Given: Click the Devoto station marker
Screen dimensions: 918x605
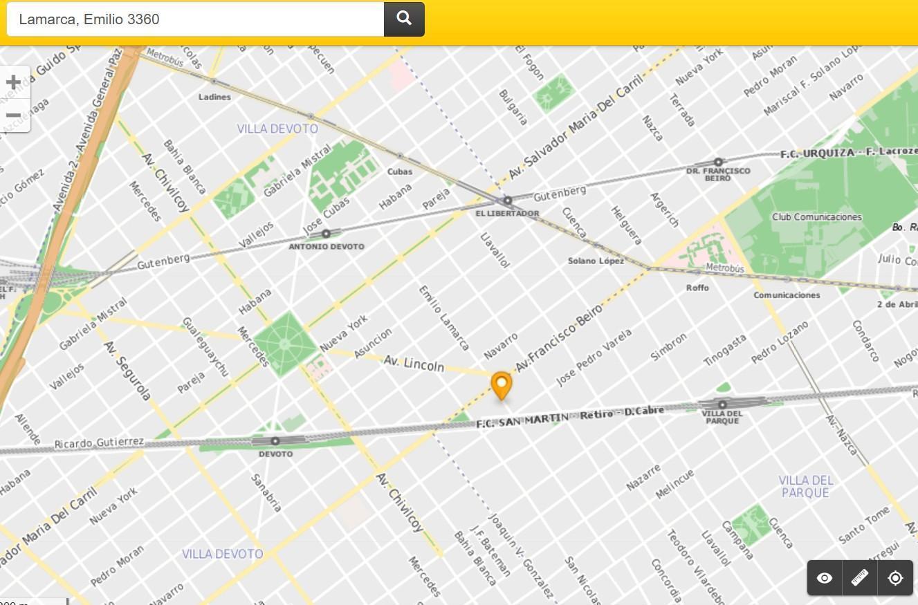Looking at the screenshot, I should click(x=275, y=441).
